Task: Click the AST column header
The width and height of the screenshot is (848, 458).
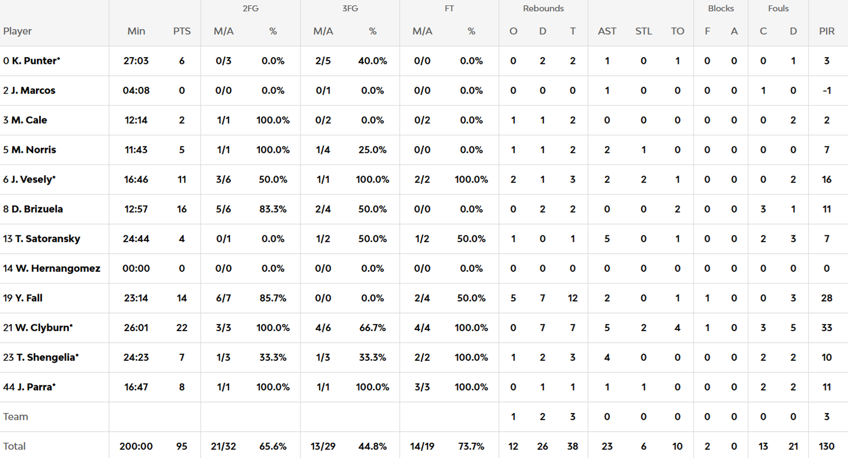Action: (607, 31)
